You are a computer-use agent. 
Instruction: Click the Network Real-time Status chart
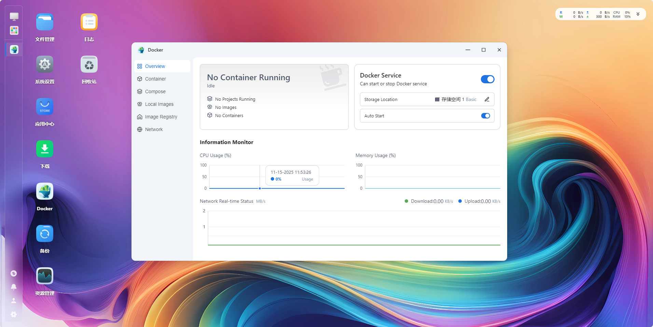pyautogui.click(x=354, y=228)
